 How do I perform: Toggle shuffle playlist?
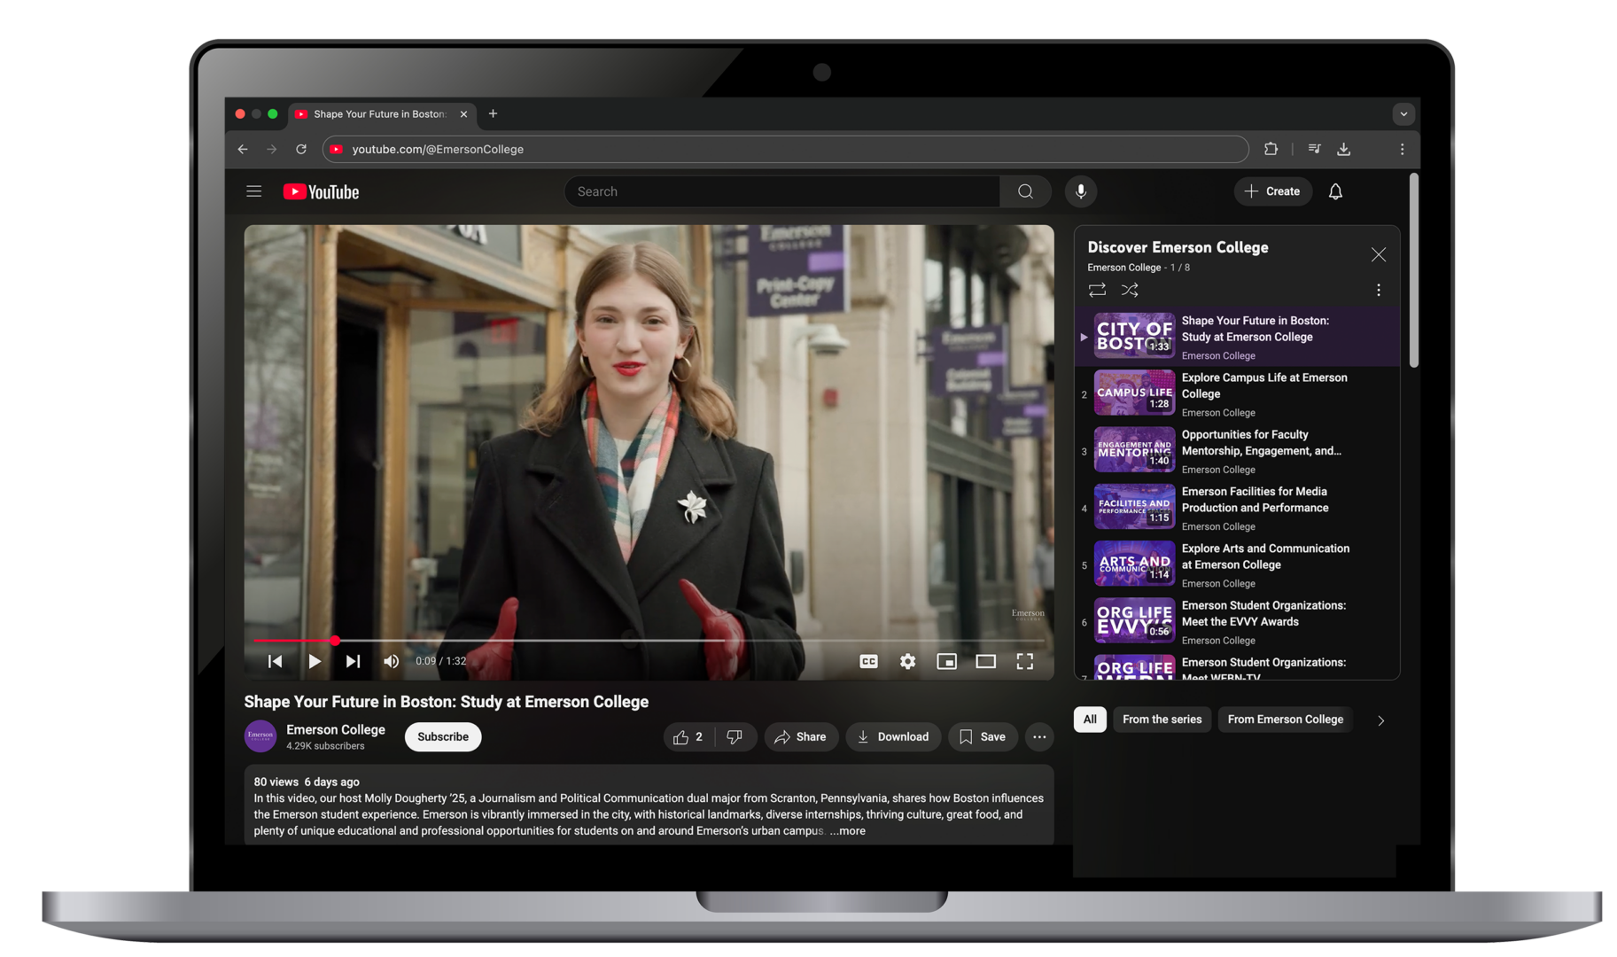coord(1130,290)
